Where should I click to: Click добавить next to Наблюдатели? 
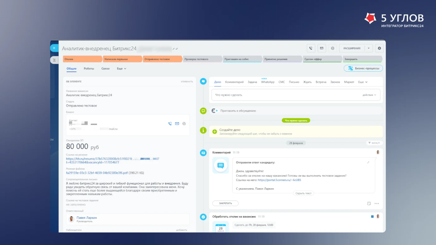[x=182, y=230]
